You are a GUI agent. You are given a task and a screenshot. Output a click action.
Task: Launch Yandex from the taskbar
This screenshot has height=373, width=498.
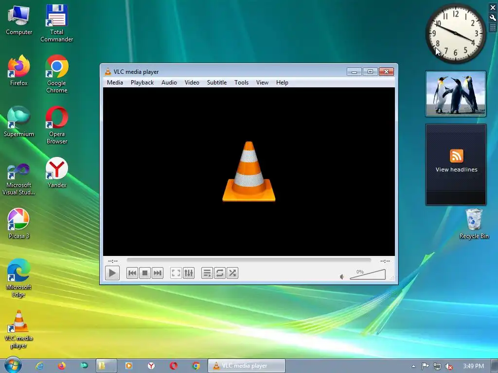[x=151, y=366]
